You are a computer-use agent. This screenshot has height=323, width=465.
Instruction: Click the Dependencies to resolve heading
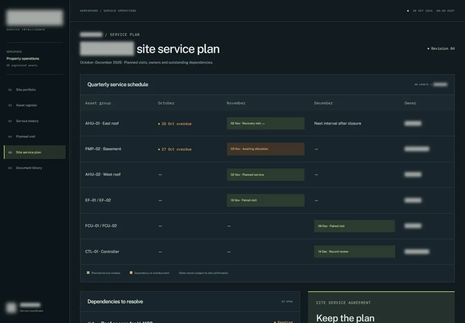(x=115, y=302)
